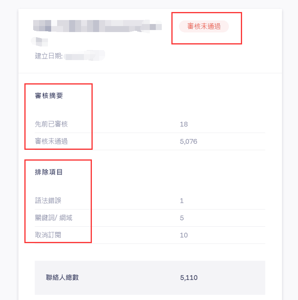Click the grey total summary box
Viewport: 298px width, 300px height.
point(150,278)
